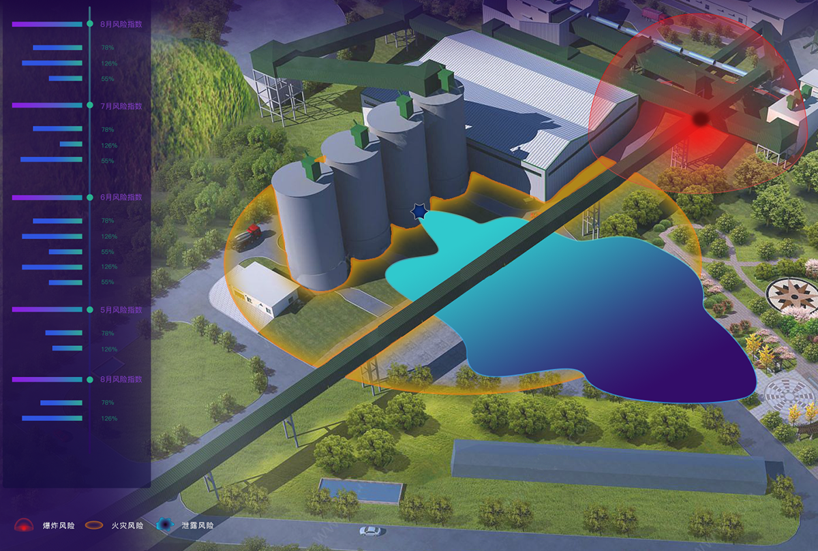
Task: Click the 78% value under 5月风险指数
Action: pyautogui.click(x=108, y=333)
